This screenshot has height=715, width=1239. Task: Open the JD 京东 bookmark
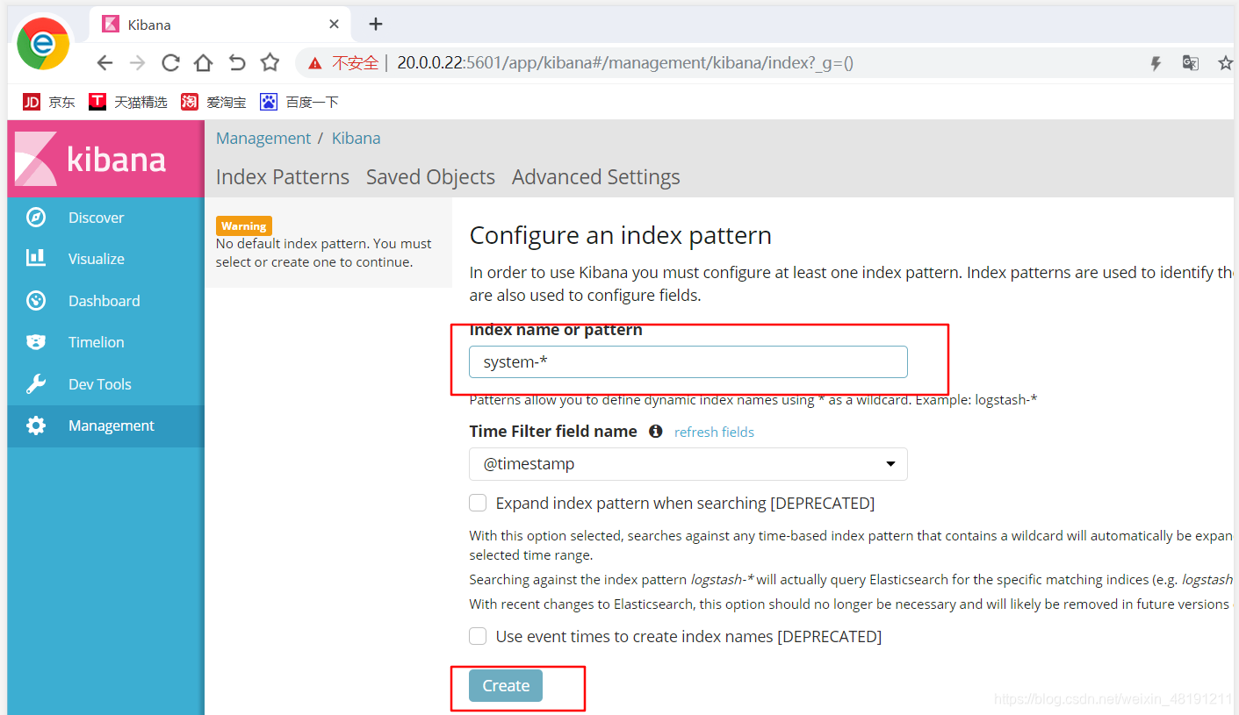[x=49, y=102]
